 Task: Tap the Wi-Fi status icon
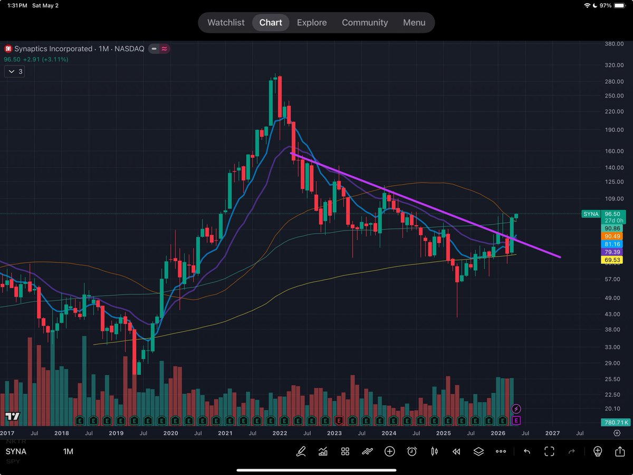click(588, 5)
